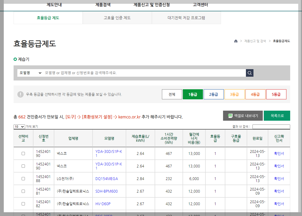Click the 모델명 table column header
The width and height of the screenshot is (302, 216).
pos(109,138)
